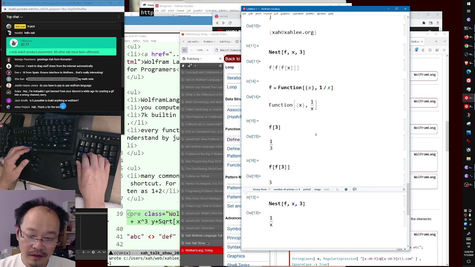This screenshot has width=475, height=267.
Task: Select 'Which Lisp Should You Learn' tab in Sidebery
Action: click(202, 87)
